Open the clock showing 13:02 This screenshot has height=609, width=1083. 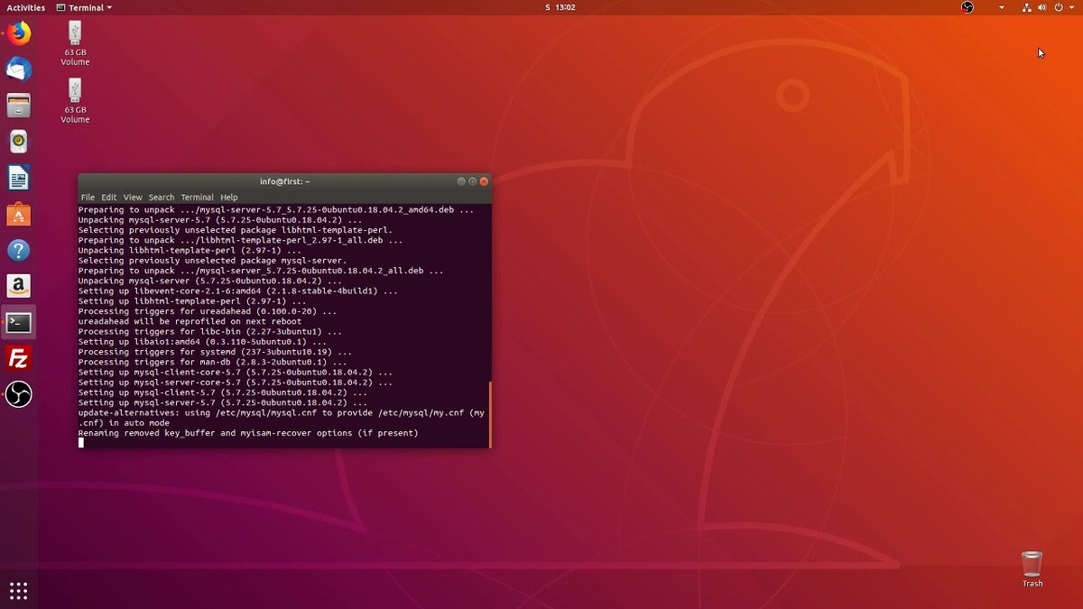pos(560,7)
